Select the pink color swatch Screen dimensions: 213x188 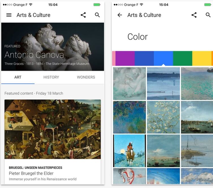coord(114,58)
